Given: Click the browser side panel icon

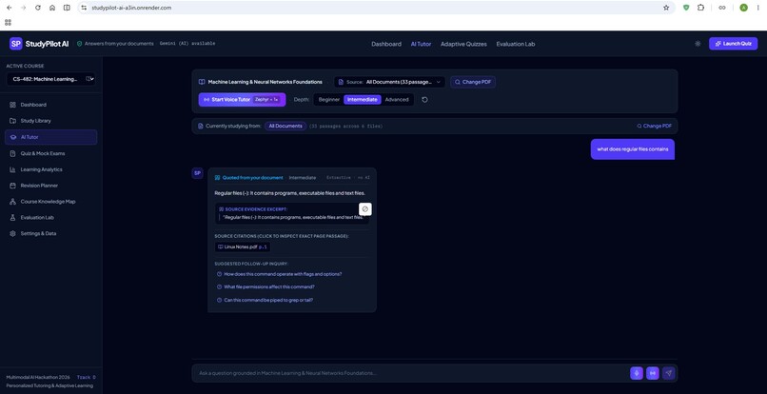Looking at the screenshot, I should pos(67,8).
